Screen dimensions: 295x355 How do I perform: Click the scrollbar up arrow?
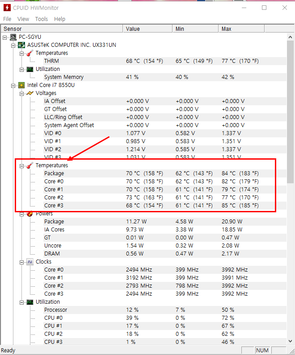290,37
